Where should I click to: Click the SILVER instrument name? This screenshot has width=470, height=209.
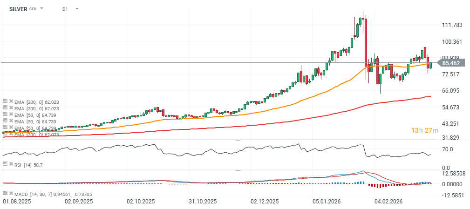[18, 8]
